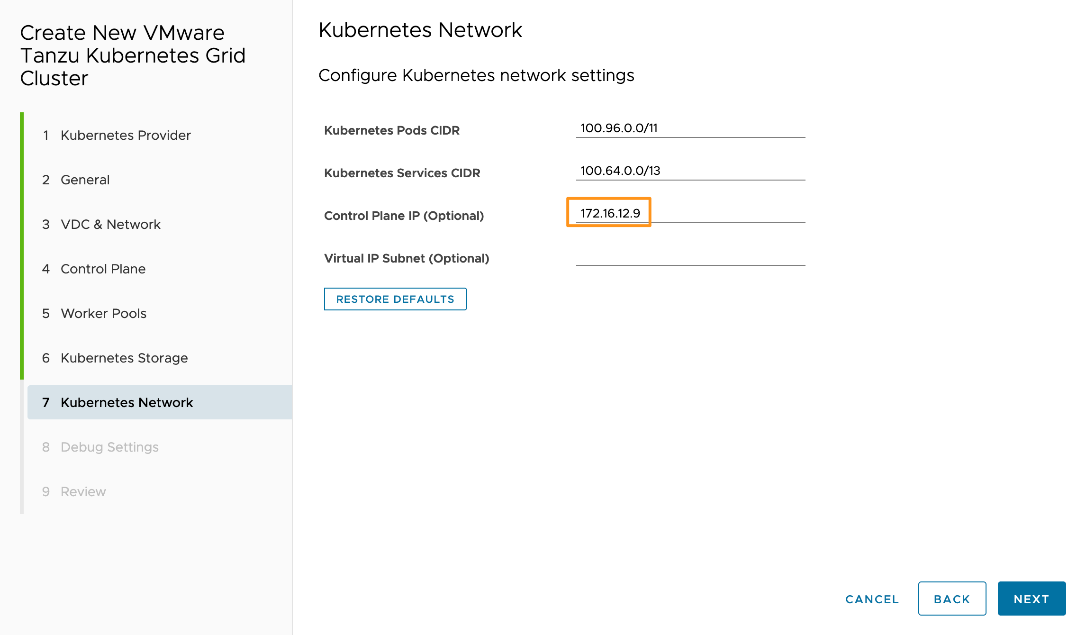The image size is (1086, 635).
Task: Click Restore Defaults button
Action: [395, 299]
